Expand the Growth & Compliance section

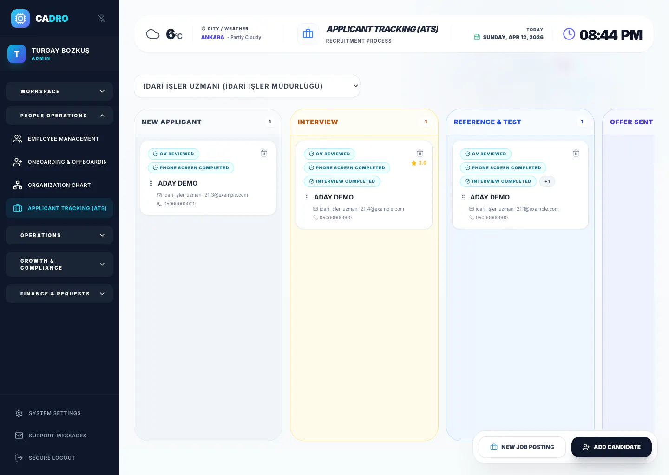(59, 264)
